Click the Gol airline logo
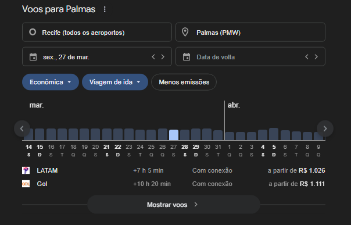This screenshot has width=351, height=225. (x=26, y=184)
